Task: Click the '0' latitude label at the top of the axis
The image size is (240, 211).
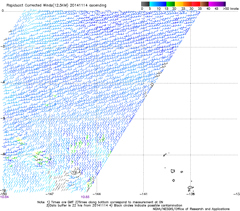Action: pos(3,11)
